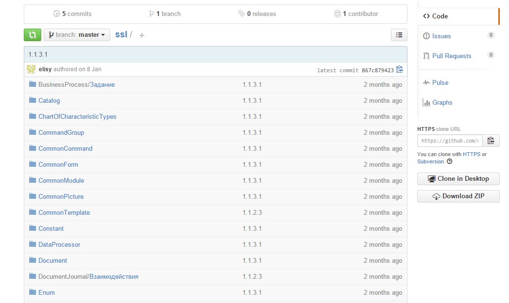
Task: View the 5 commits history
Action: [72, 14]
